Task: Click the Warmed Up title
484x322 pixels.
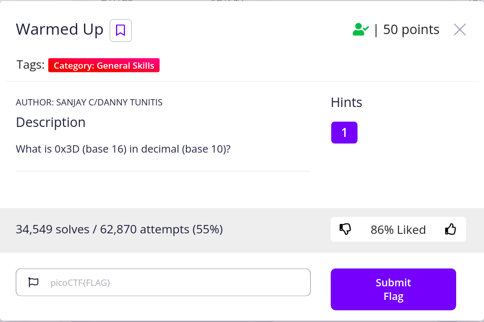Action: tap(59, 30)
